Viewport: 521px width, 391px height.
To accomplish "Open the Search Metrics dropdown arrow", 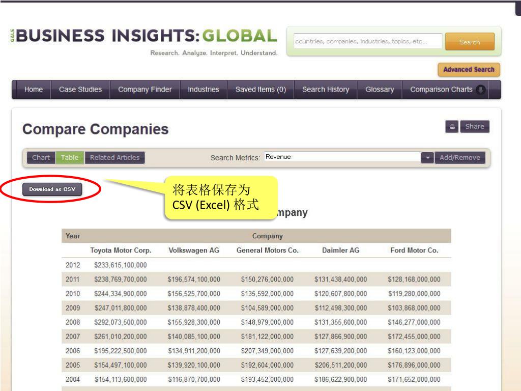I will coord(427,158).
